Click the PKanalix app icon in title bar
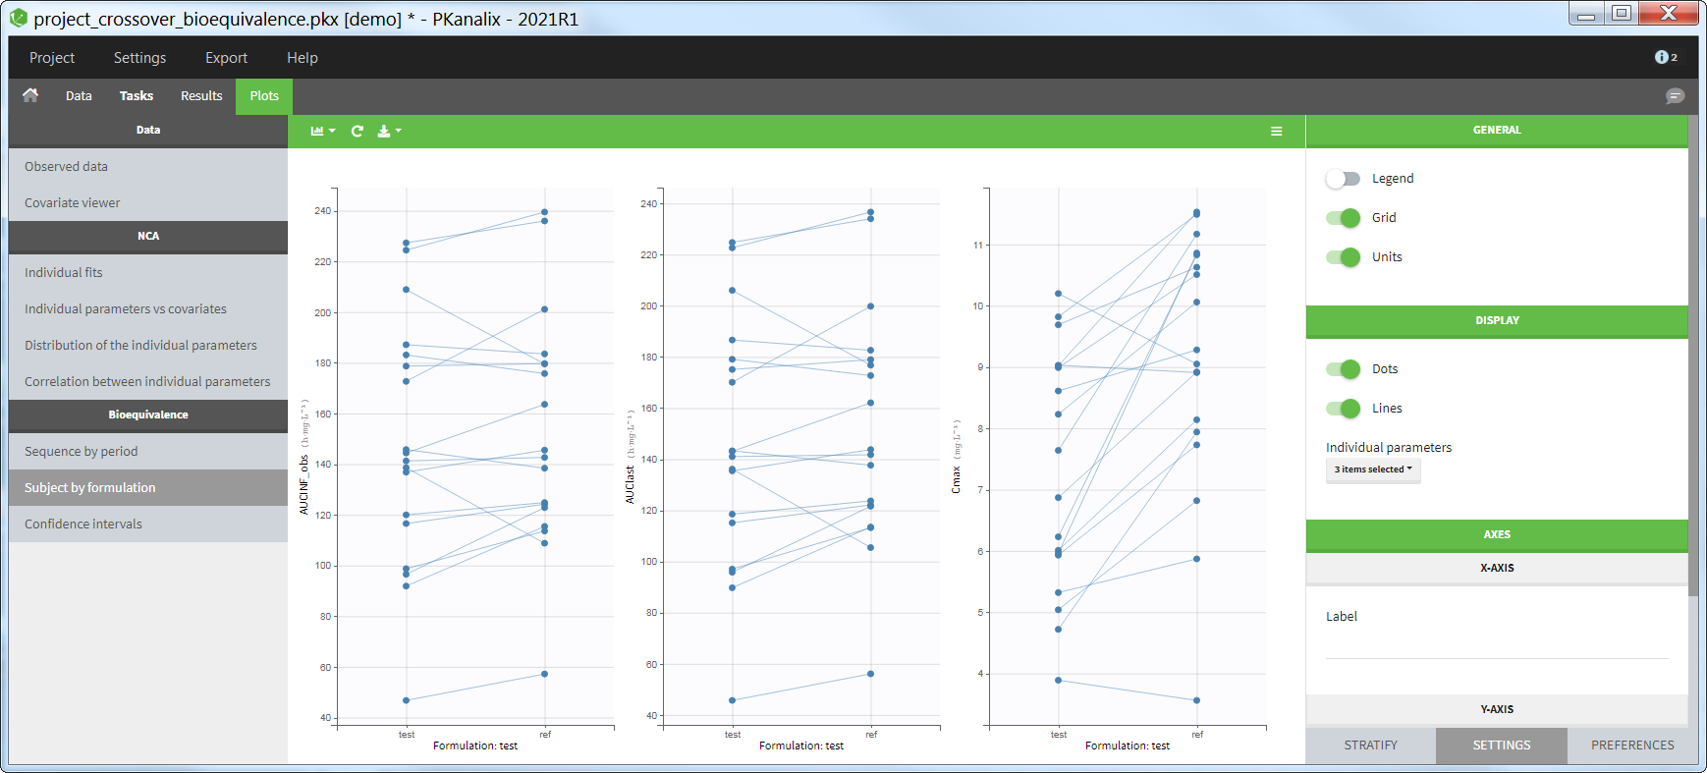This screenshot has width=1707, height=773. tap(19, 18)
